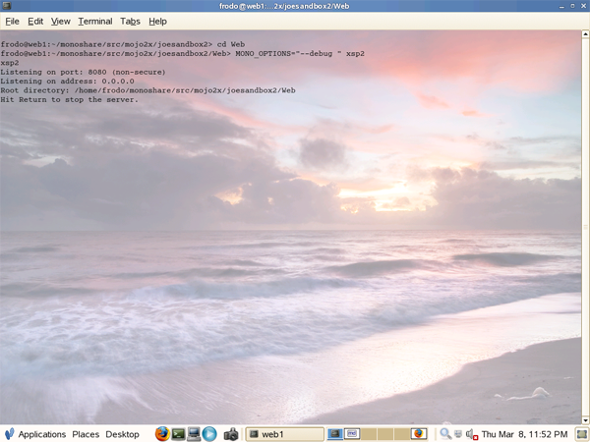Open the search magnifier in system tray
The height and width of the screenshot is (442, 590).
[x=445, y=434]
